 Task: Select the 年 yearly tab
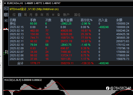[42, 15]
